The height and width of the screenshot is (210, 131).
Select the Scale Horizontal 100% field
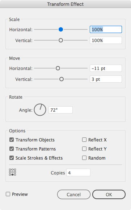point(106,29)
